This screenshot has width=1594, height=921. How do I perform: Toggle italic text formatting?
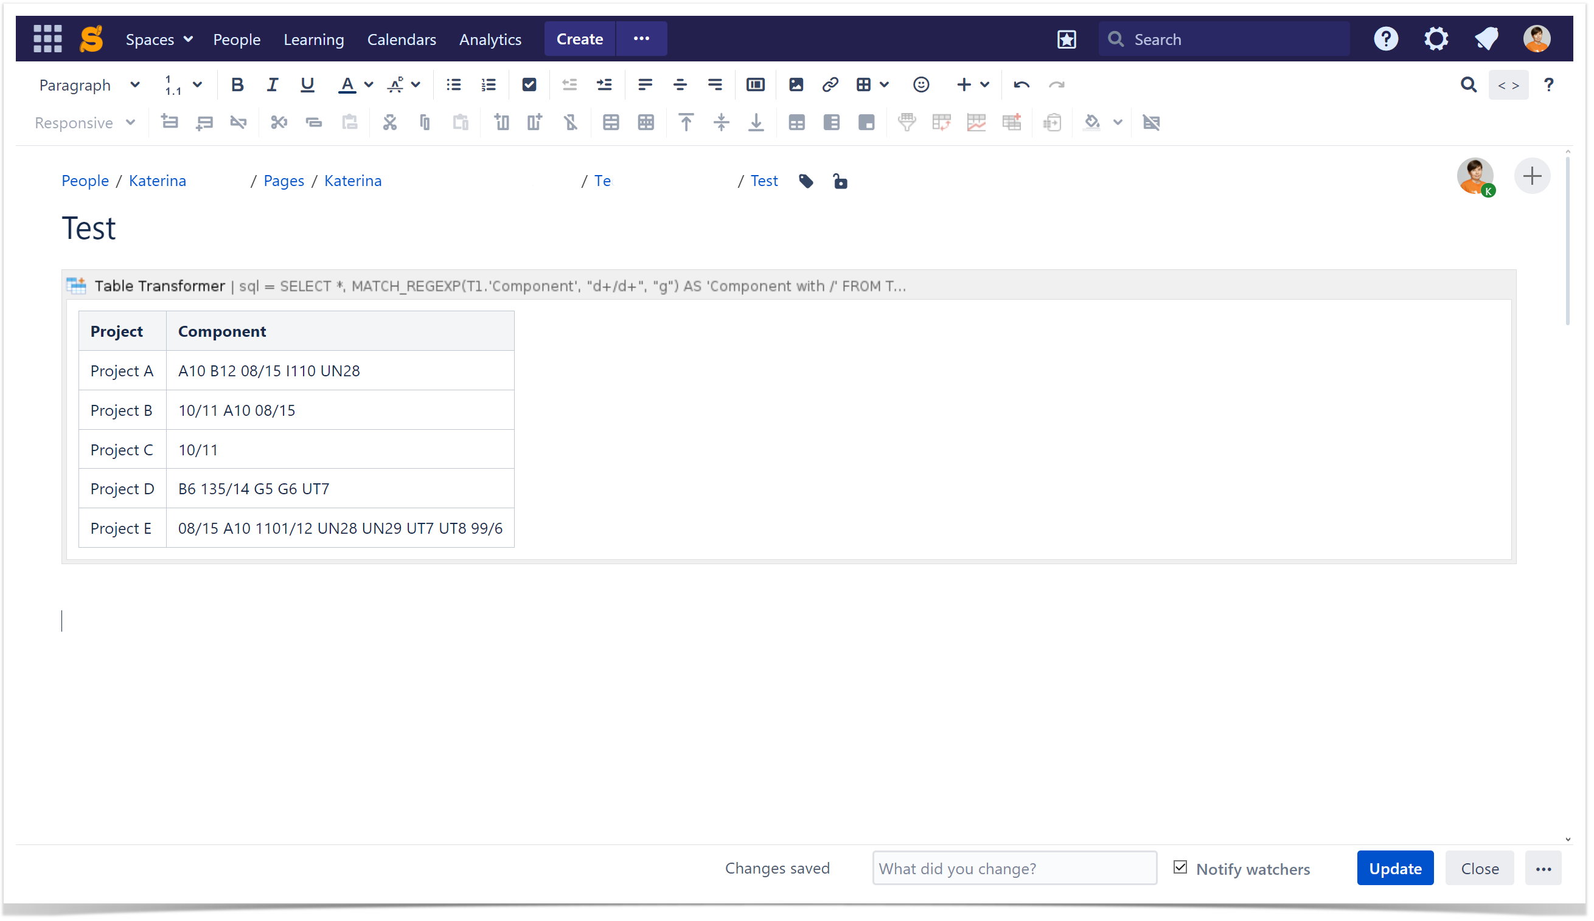pyautogui.click(x=272, y=85)
